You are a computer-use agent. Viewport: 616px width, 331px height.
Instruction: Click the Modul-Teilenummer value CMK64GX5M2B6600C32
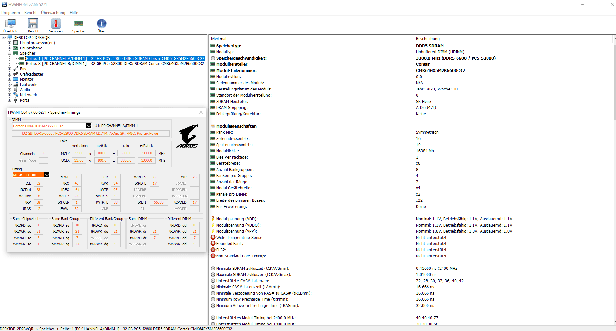click(x=441, y=71)
